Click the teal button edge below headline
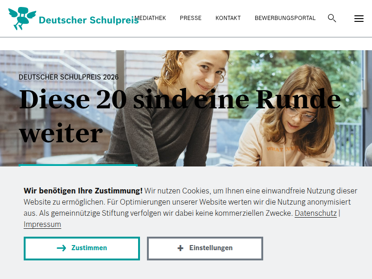Screen dimensions: 372x279 [78, 165]
